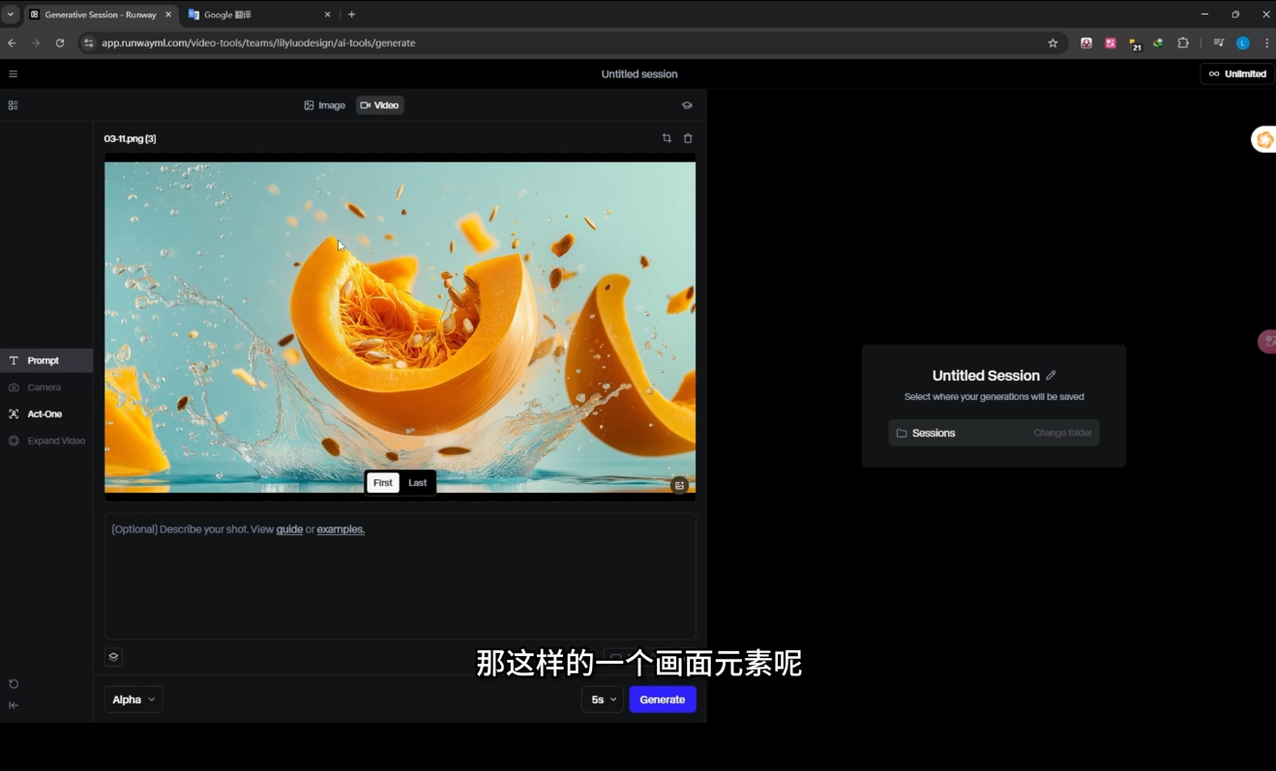Select the Video tab

[379, 105]
